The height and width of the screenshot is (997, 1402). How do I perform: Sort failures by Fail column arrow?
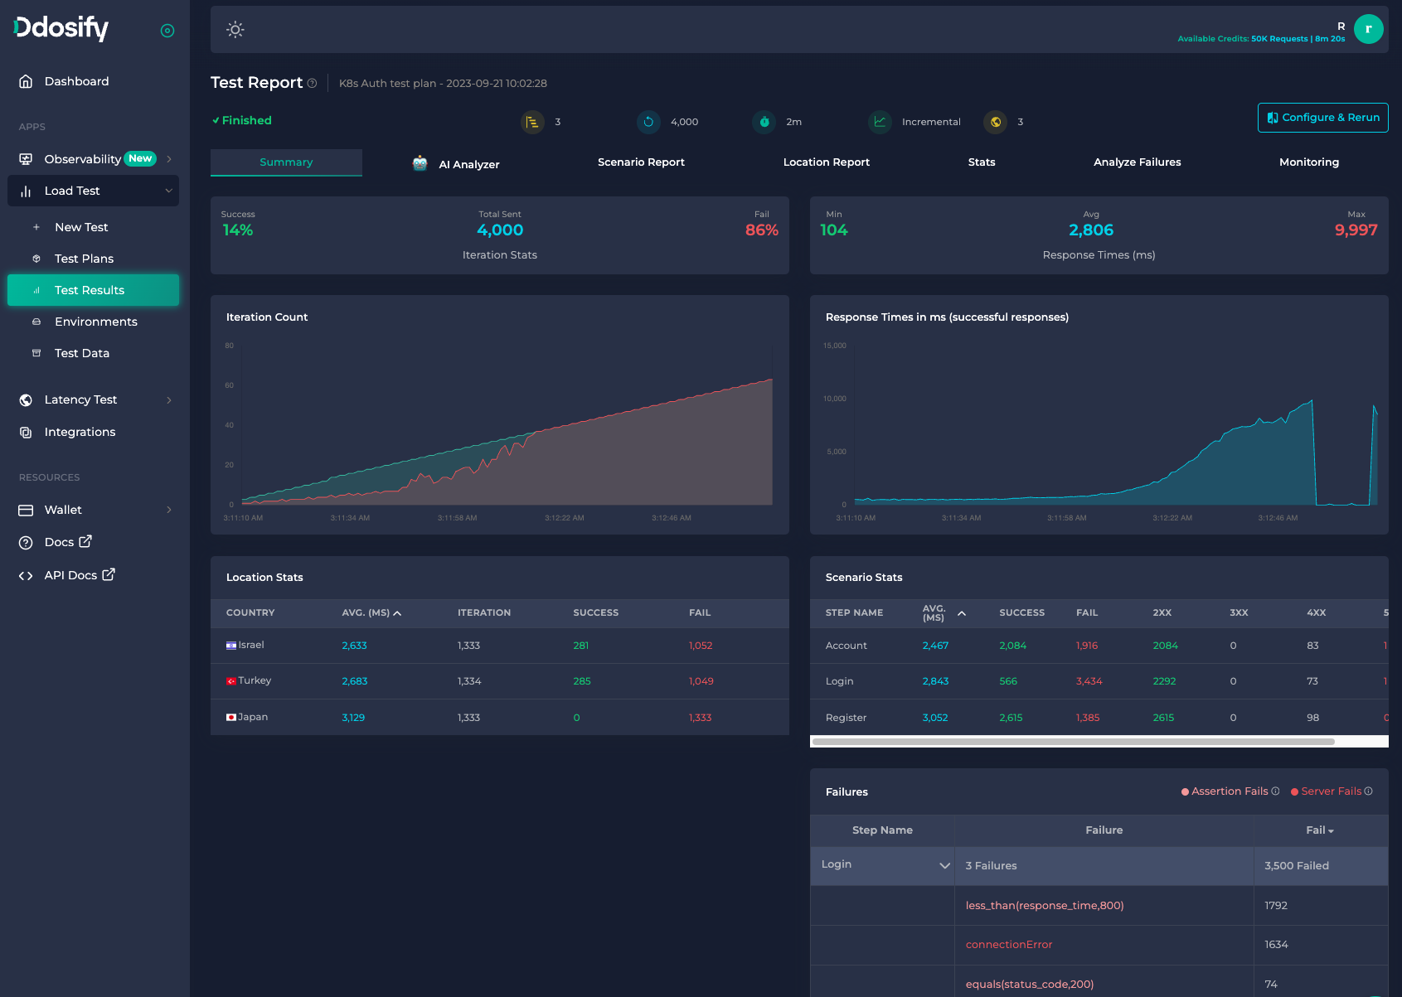(1331, 831)
